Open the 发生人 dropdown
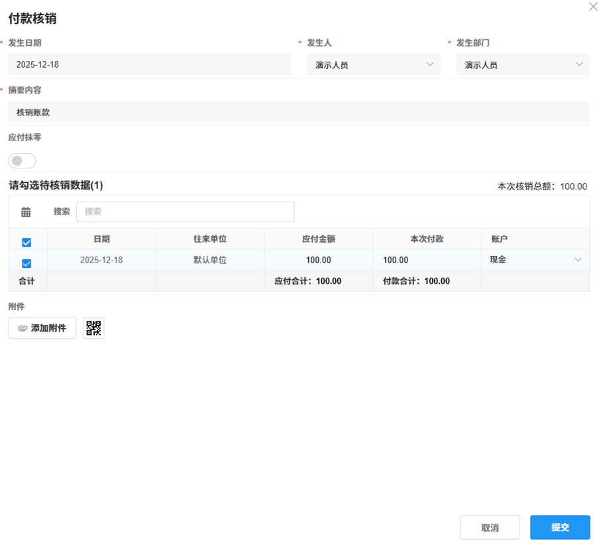Screen dimensions: 601x549 pyautogui.click(x=374, y=64)
